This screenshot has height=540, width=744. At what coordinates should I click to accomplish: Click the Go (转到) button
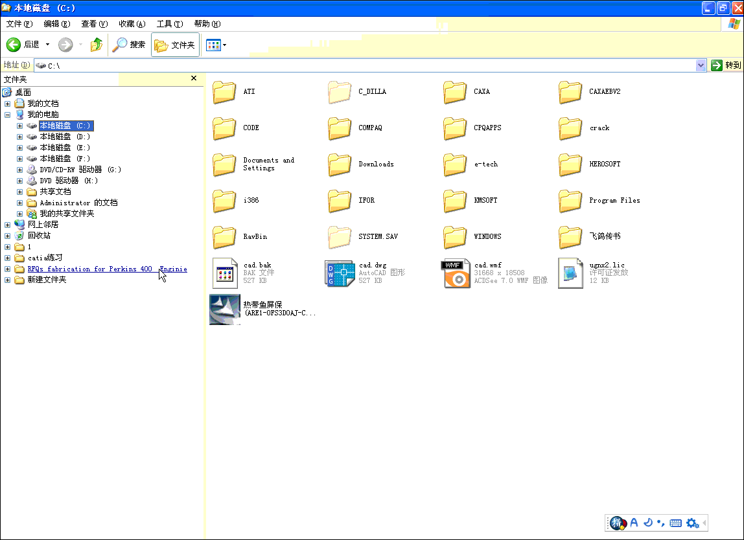click(x=726, y=65)
